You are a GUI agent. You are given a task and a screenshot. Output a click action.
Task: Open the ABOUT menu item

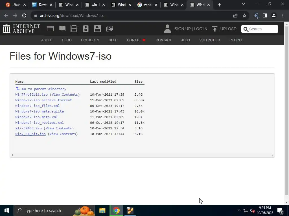[x=47, y=40]
